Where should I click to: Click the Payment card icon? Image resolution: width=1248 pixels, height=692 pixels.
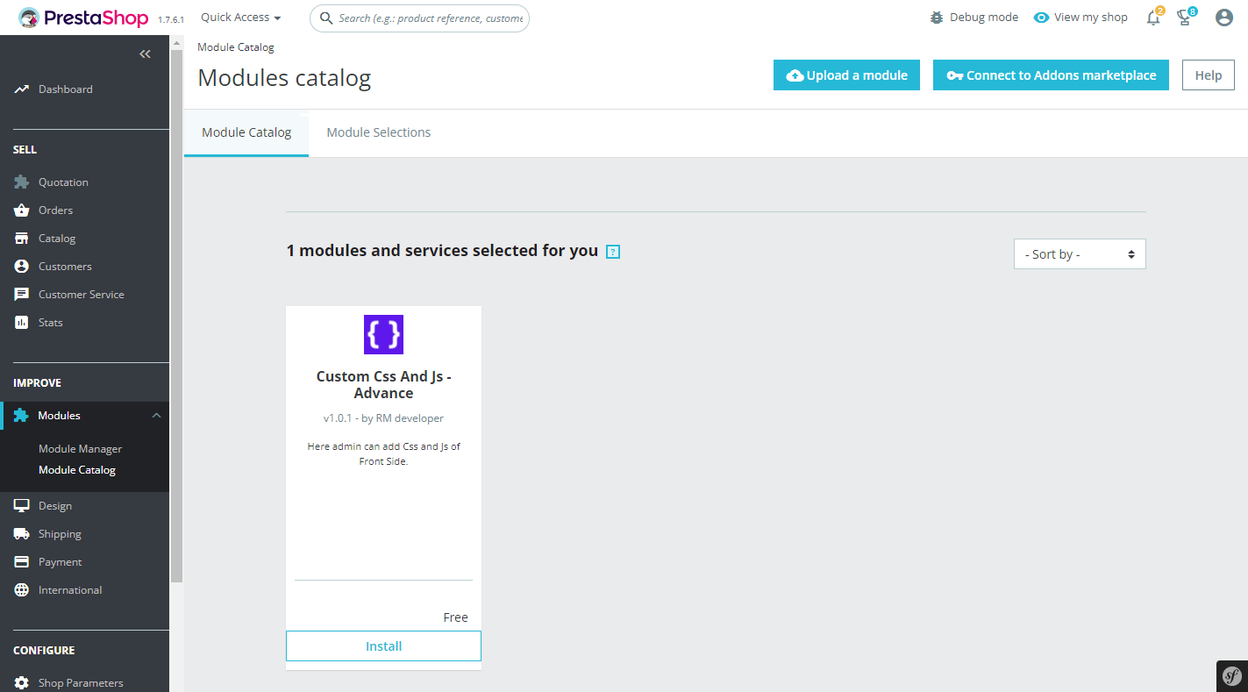pos(22,562)
